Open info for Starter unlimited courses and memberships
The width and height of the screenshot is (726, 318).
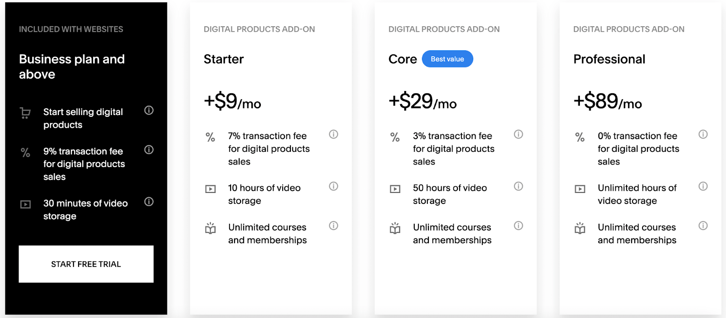(x=334, y=226)
